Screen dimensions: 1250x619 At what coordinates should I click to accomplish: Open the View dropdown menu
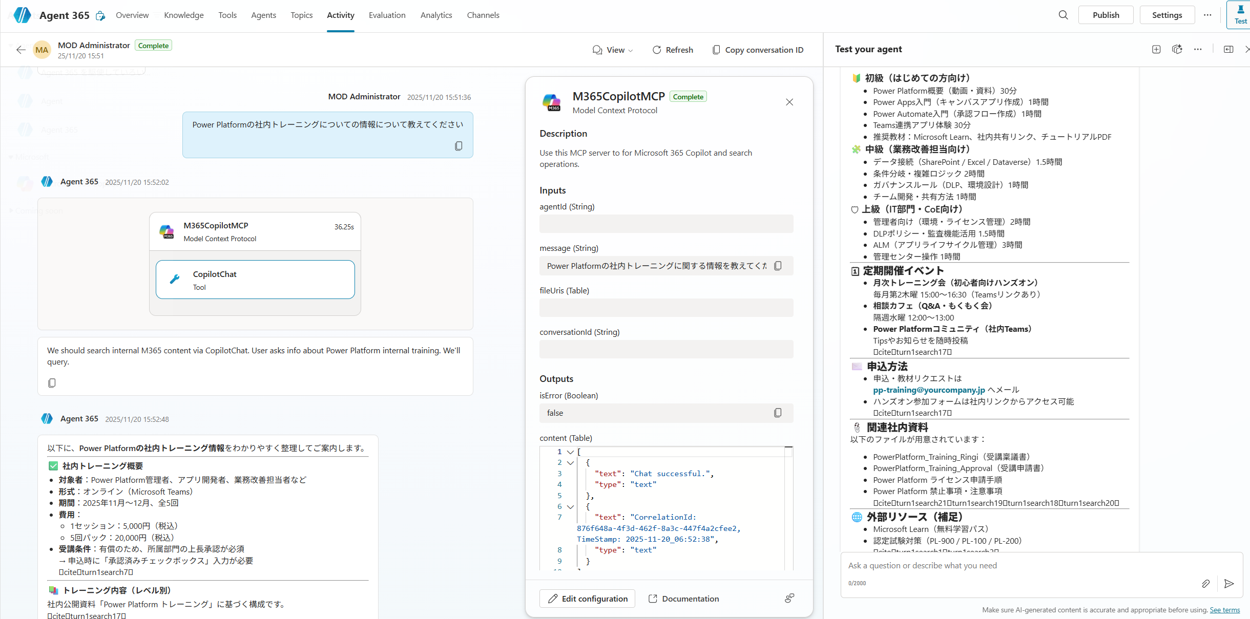613,50
